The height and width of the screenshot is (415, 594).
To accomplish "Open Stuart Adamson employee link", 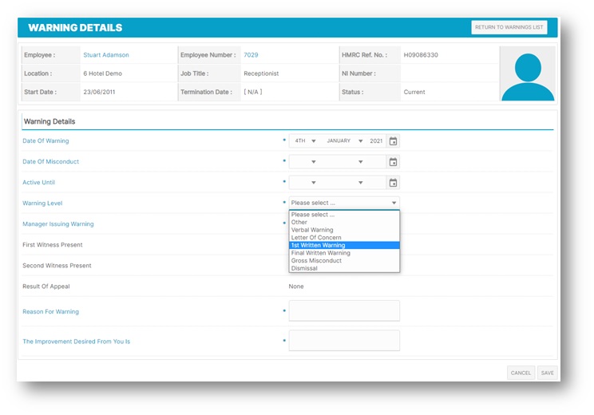I will (106, 55).
